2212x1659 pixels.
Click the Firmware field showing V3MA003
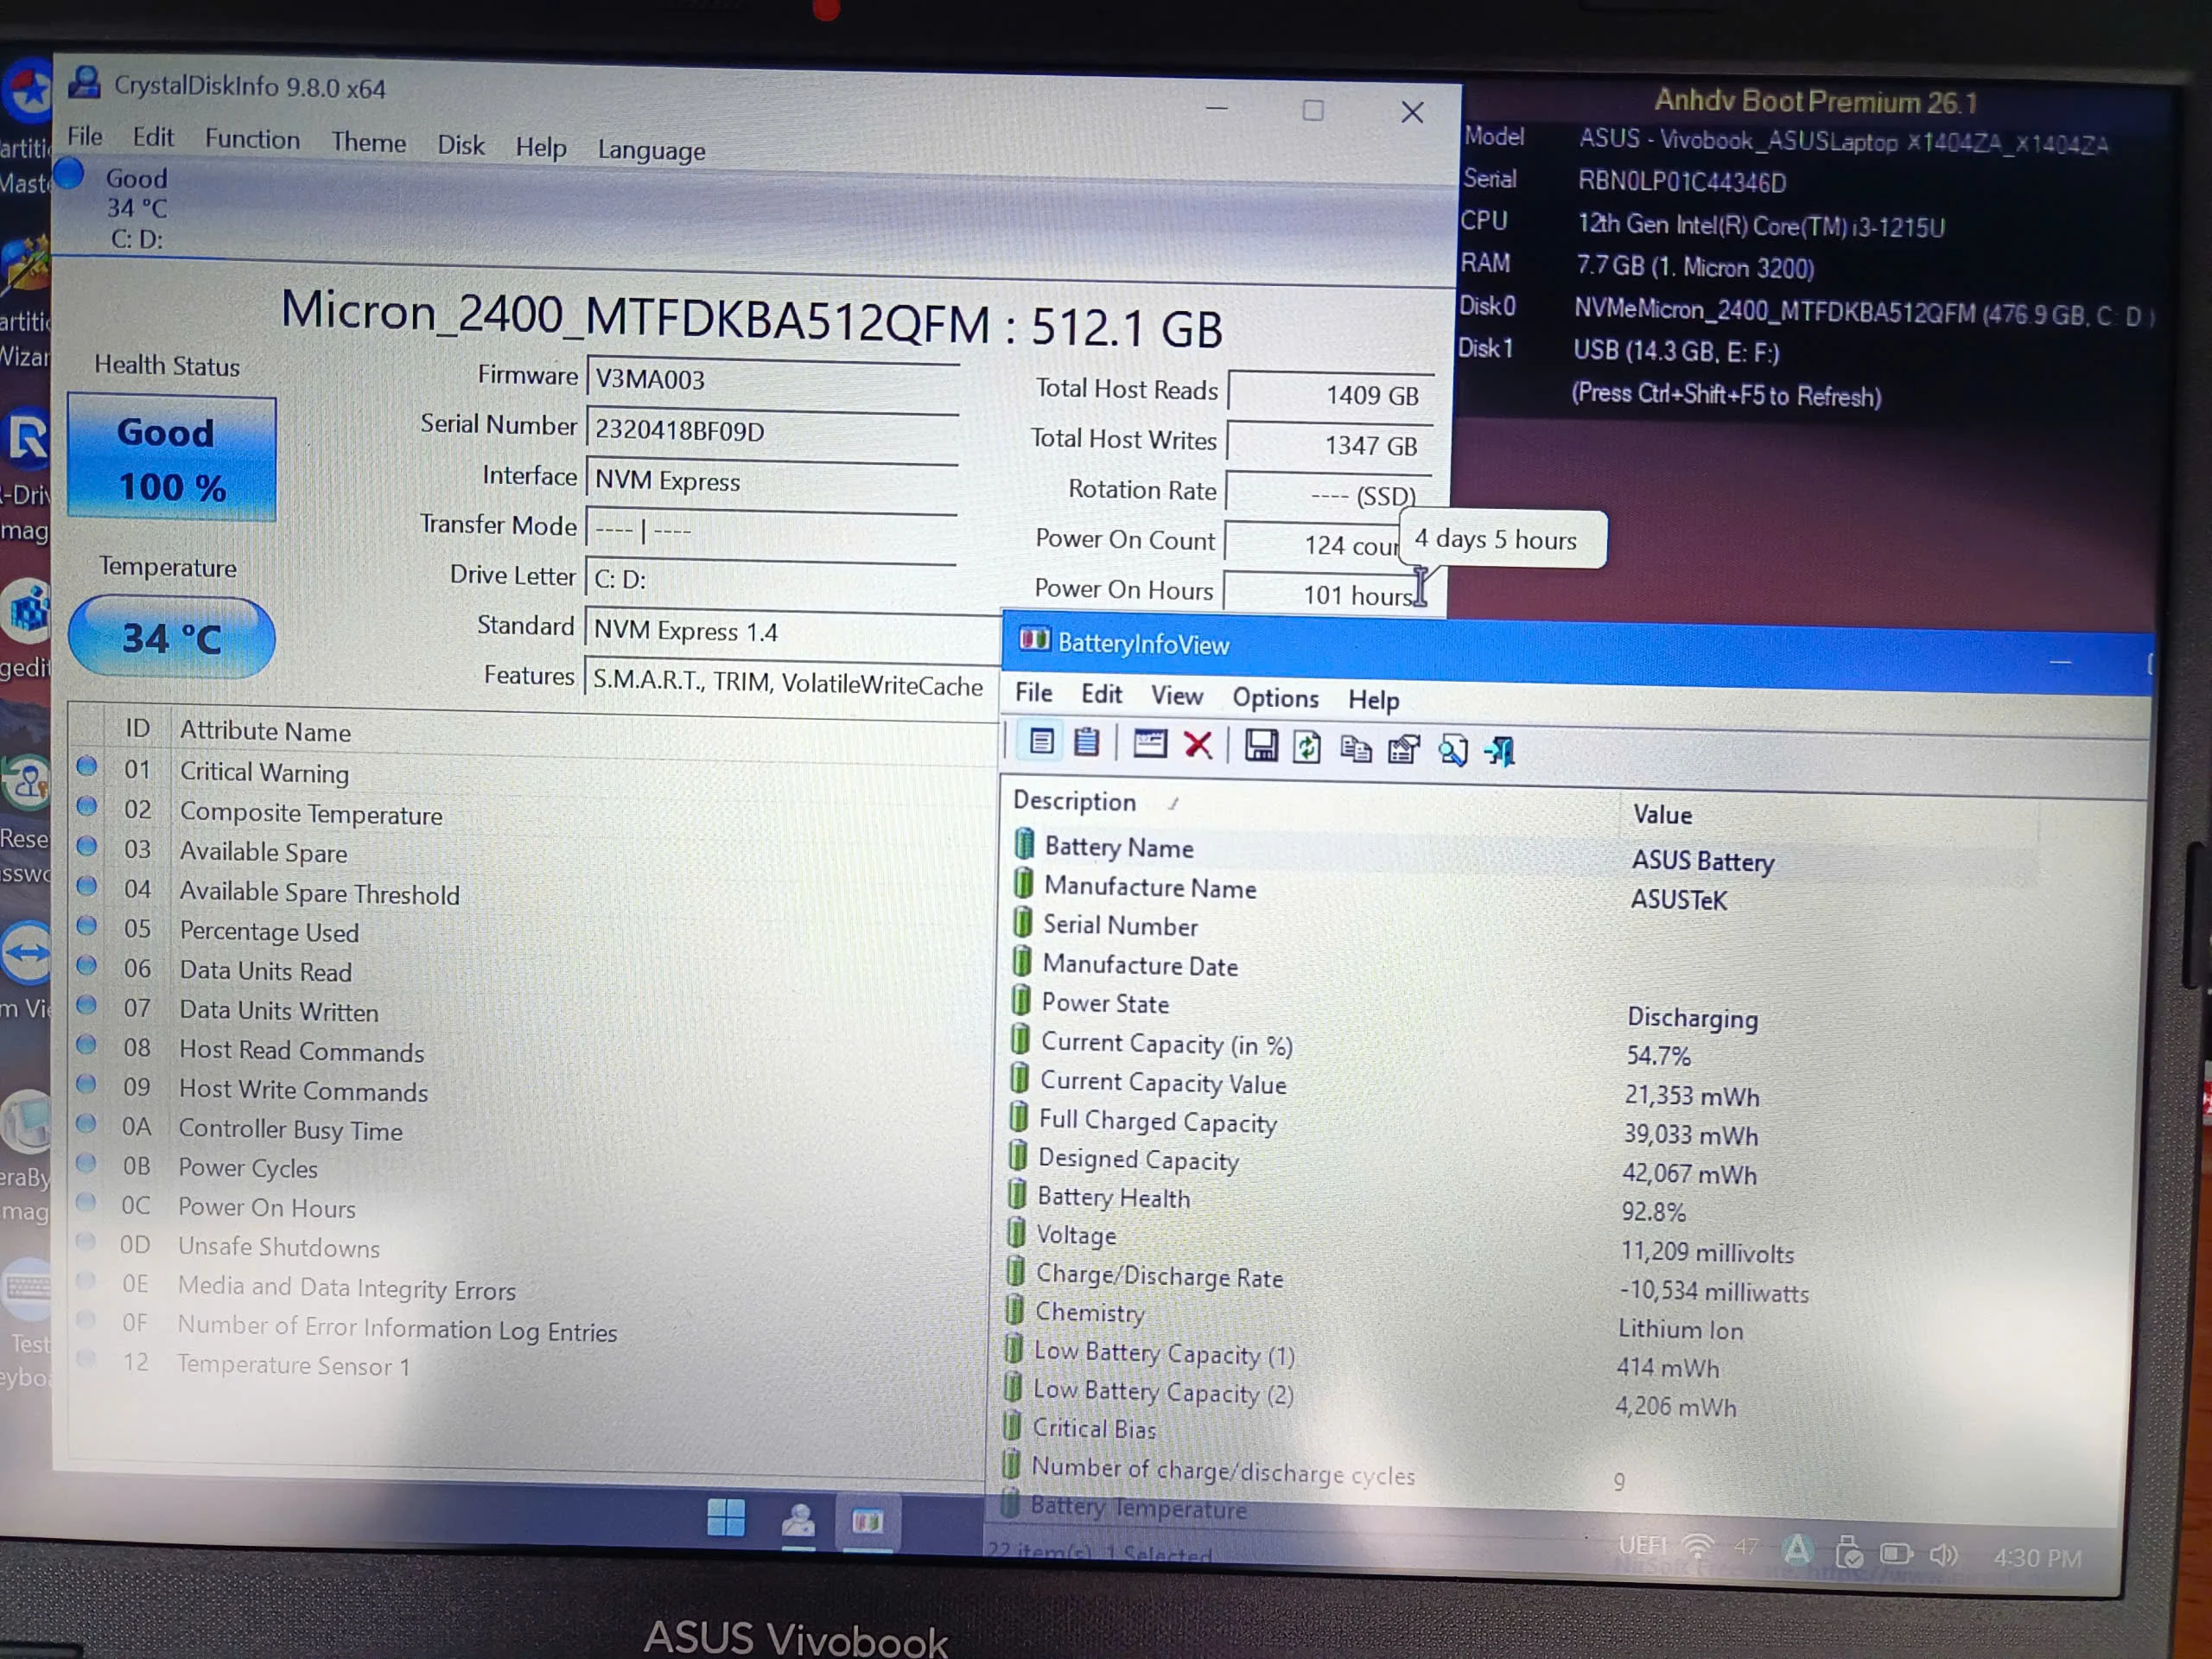click(x=773, y=381)
